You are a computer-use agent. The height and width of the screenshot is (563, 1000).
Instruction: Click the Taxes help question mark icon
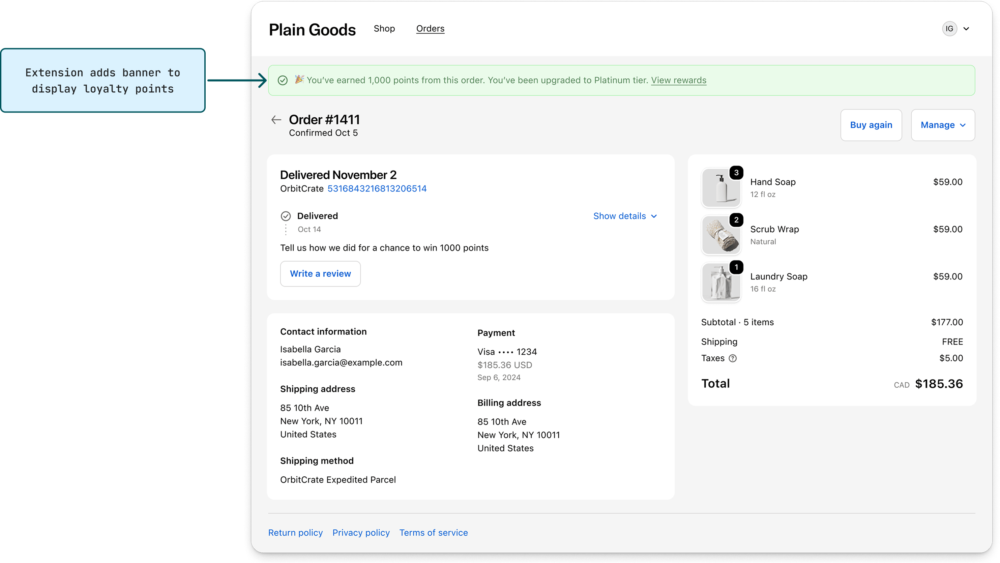tap(733, 358)
